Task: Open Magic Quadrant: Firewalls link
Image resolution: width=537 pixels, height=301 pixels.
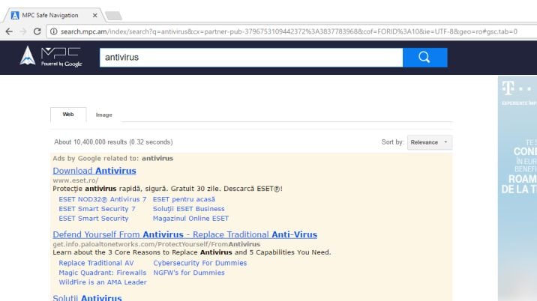Action: [x=103, y=273]
